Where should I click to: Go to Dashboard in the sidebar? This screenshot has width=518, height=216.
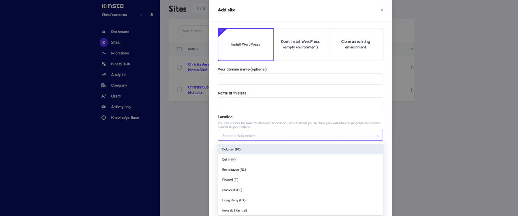coord(120,32)
